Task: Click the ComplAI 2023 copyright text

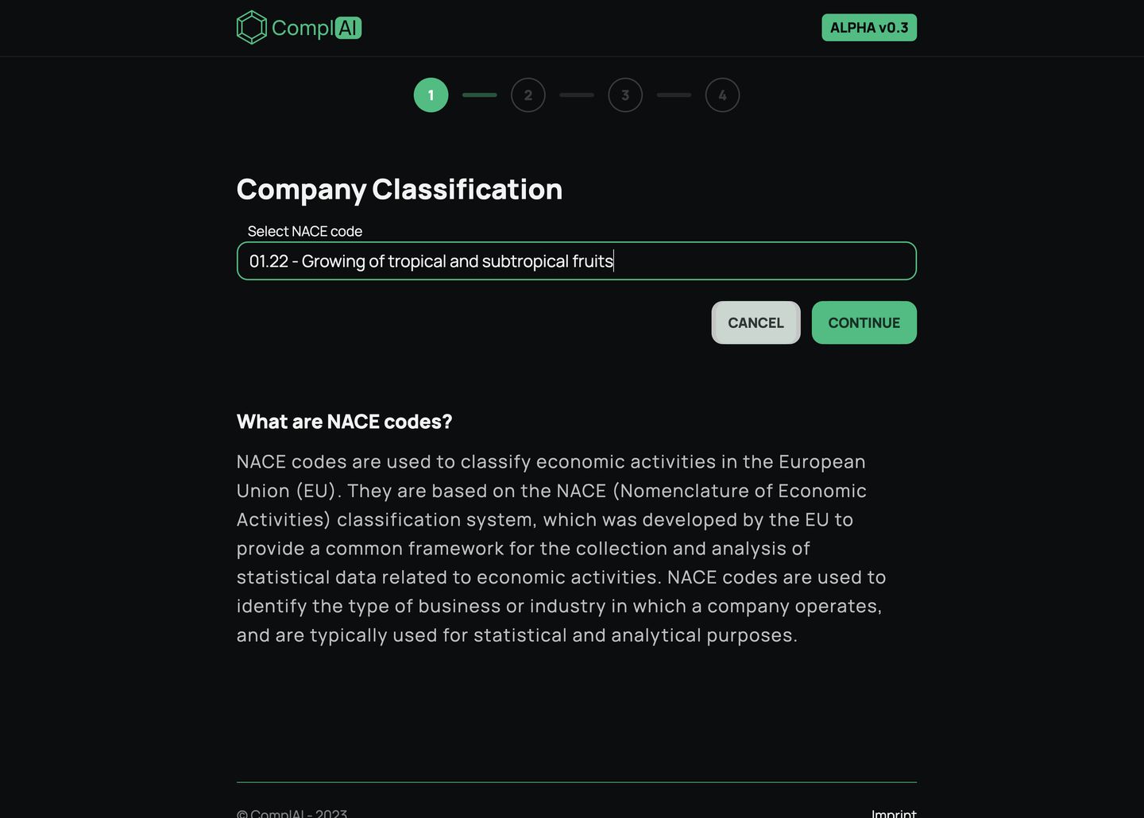Action: (x=292, y=813)
